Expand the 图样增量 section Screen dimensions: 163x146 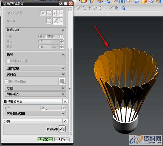(63, 68)
